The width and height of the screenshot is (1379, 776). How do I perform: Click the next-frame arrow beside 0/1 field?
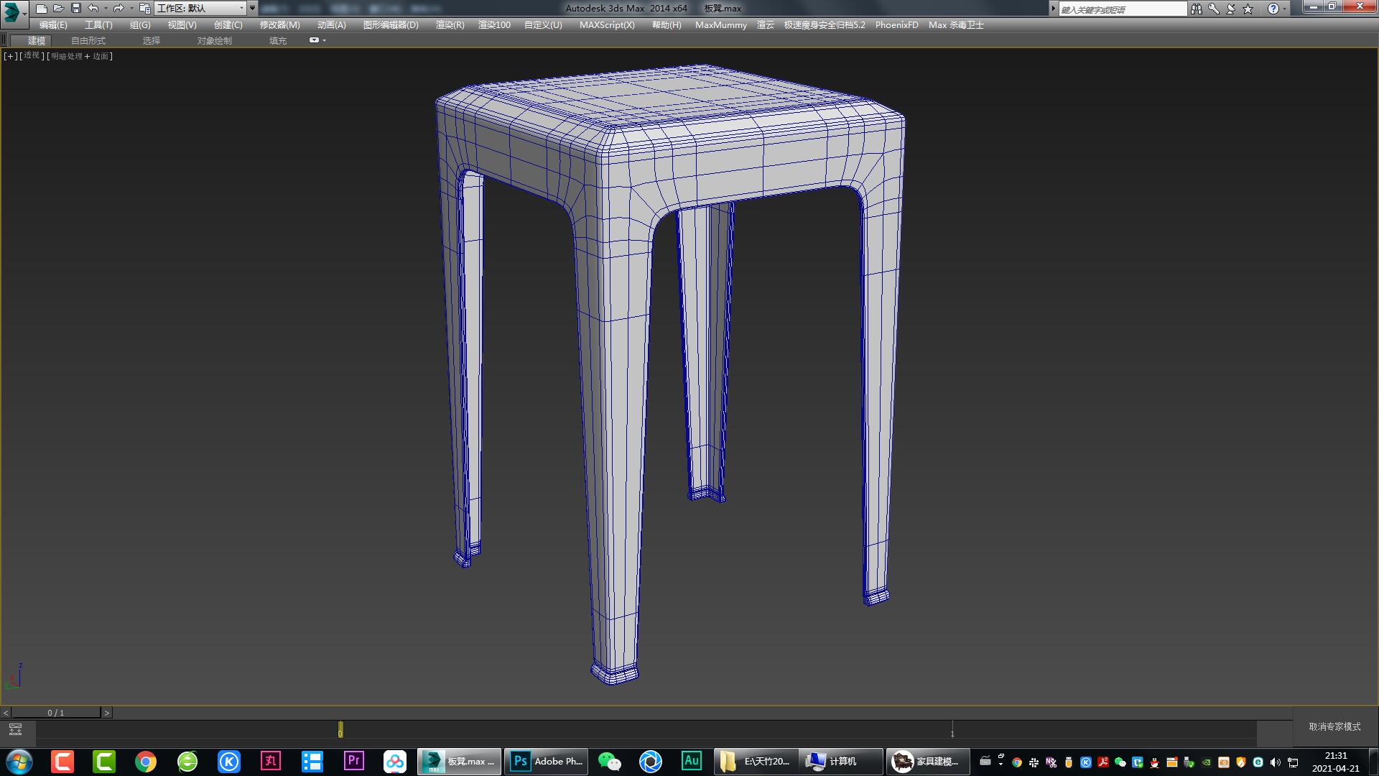[106, 713]
